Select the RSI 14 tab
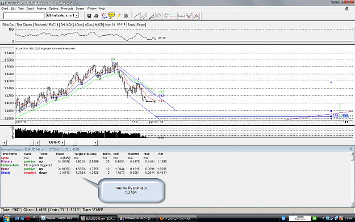The height and width of the screenshot is (222, 355). pos(121,24)
